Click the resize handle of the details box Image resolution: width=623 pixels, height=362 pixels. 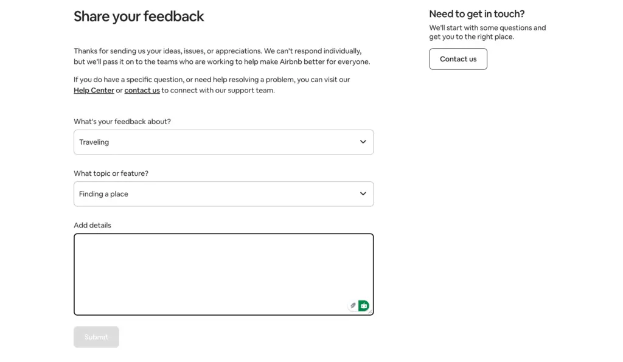371,312
